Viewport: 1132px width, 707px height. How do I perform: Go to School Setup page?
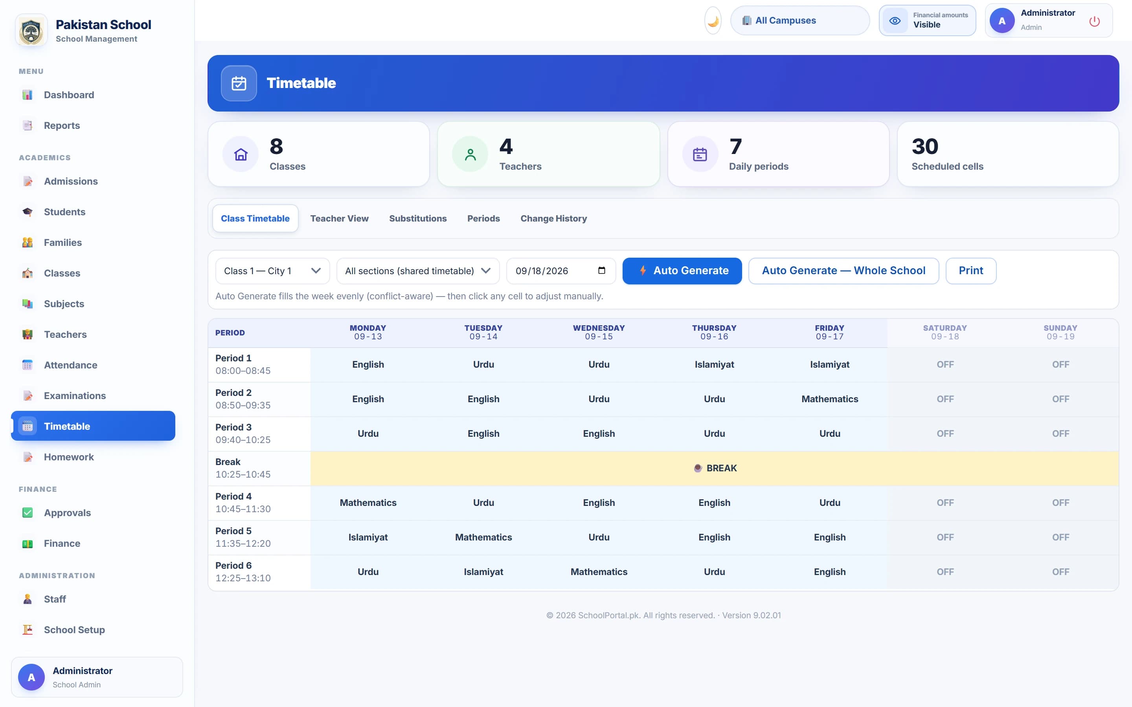point(93,630)
